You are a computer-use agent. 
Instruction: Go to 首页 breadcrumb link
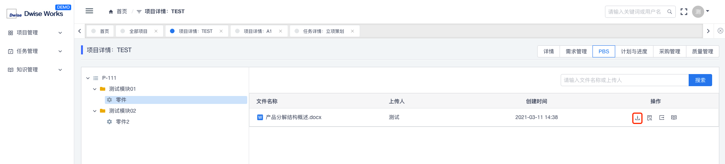(118, 11)
